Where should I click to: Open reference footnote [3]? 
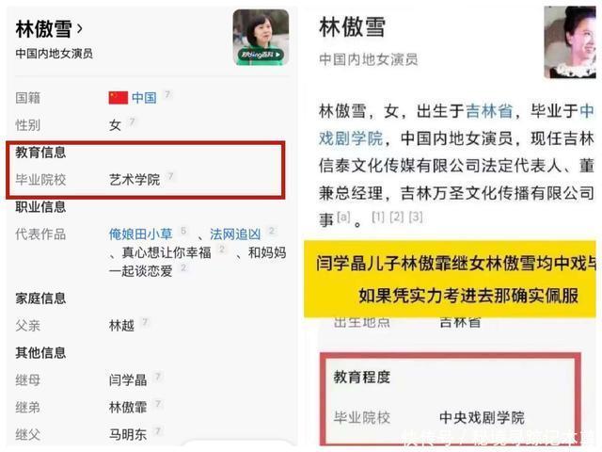tap(416, 218)
